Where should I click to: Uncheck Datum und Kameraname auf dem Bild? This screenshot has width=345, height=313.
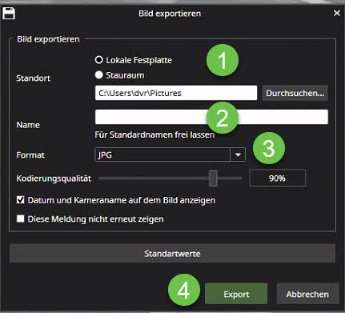[x=20, y=200]
